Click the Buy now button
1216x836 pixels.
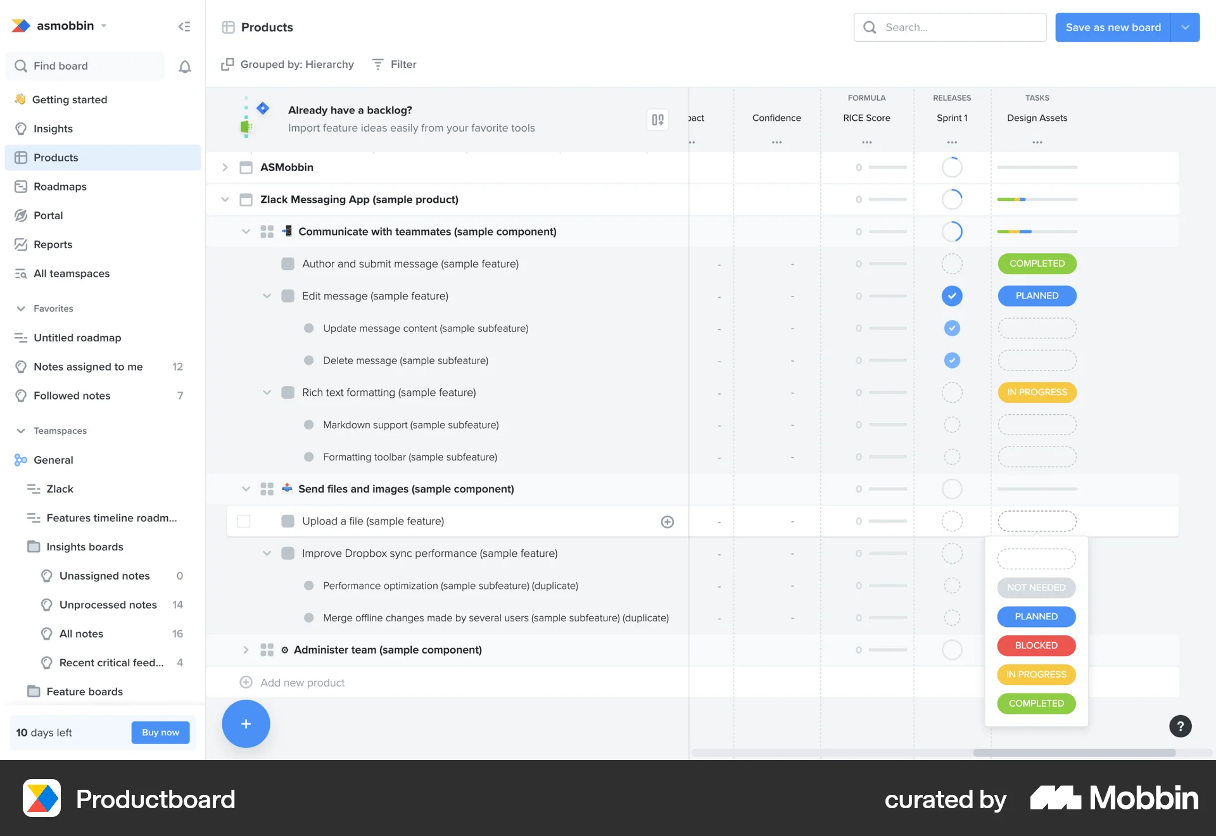(x=160, y=732)
